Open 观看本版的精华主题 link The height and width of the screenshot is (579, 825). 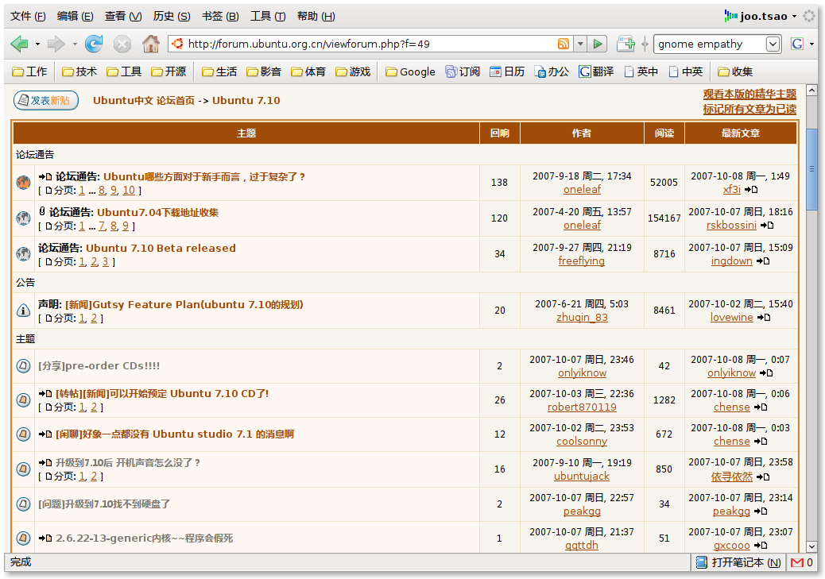click(x=749, y=95)
